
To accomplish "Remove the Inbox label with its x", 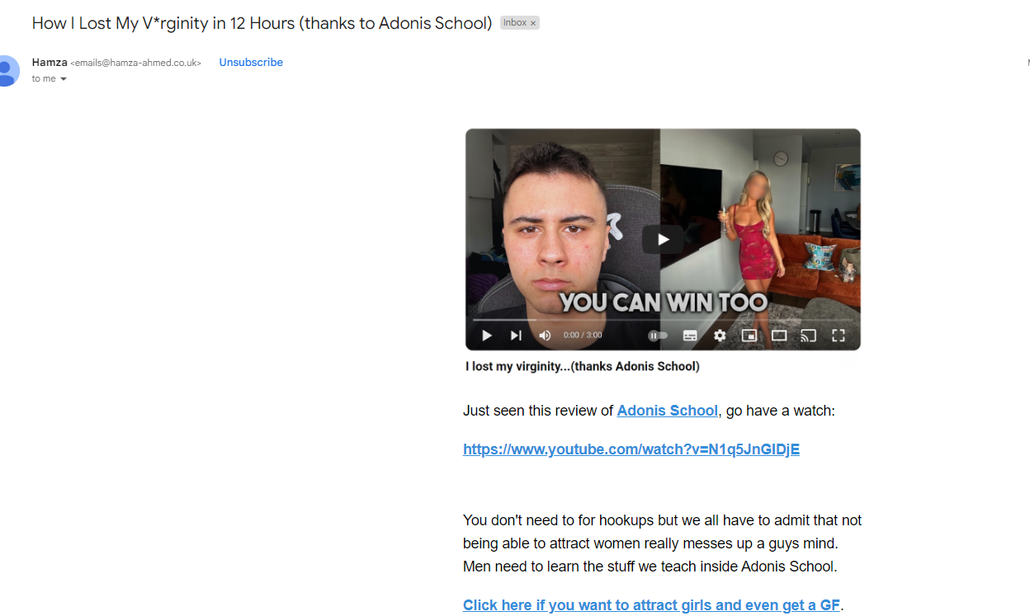I will pos(533,23).
